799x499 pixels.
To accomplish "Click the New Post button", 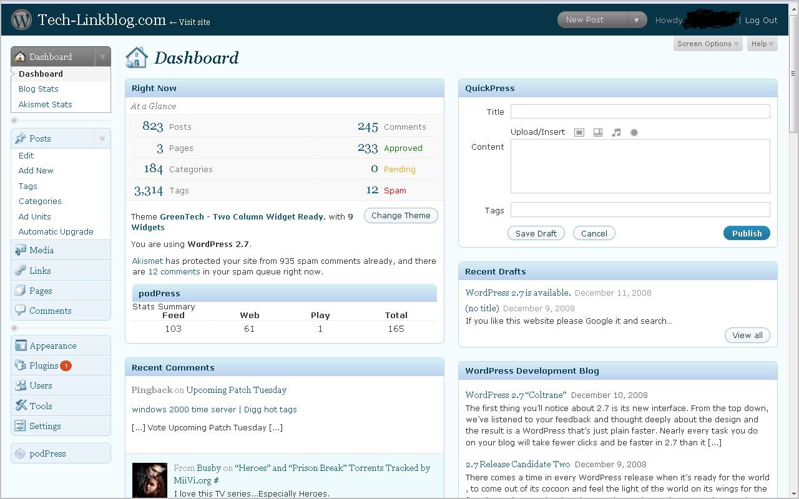I will click(592, 20).
